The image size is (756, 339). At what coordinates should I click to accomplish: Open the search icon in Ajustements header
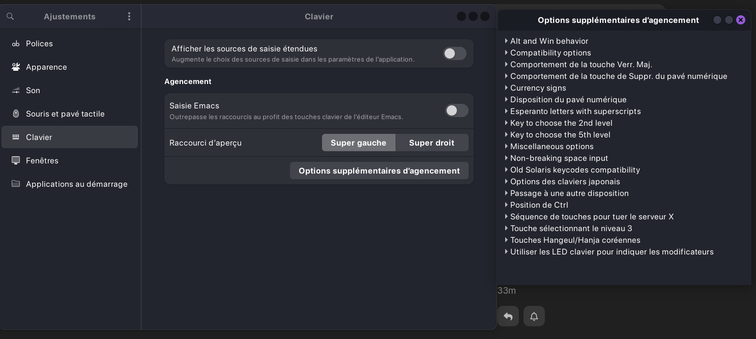click(10, 16)
